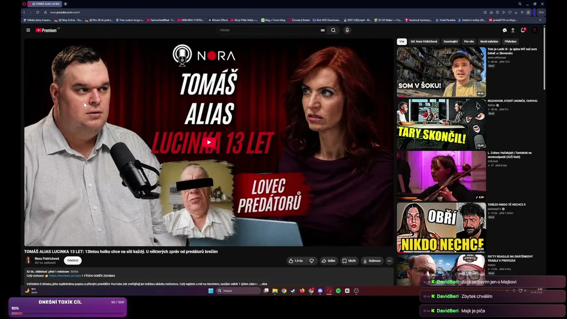
Task: Open the Free custom bingo bookmark
Action: tap(129, 20)
